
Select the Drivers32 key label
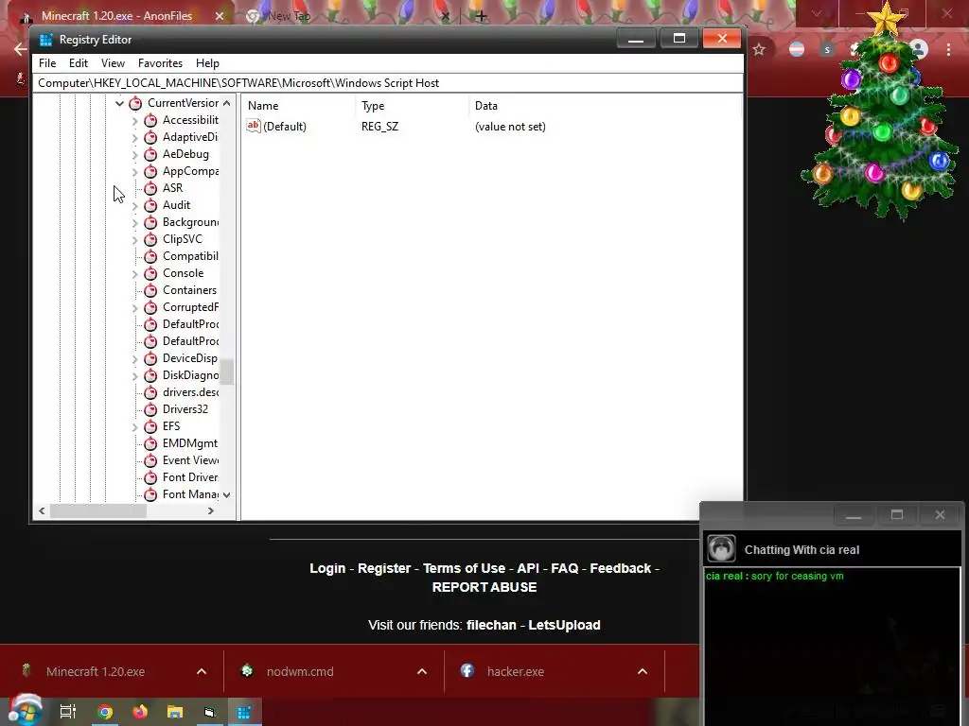[x=185, y=409]
